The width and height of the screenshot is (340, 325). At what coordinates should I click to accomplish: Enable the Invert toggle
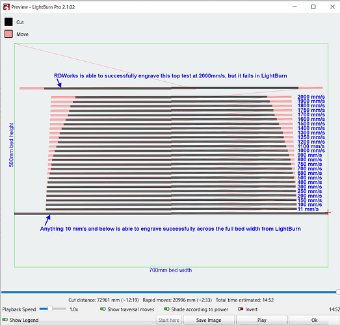pyautogui.click(x=241, y=309)
